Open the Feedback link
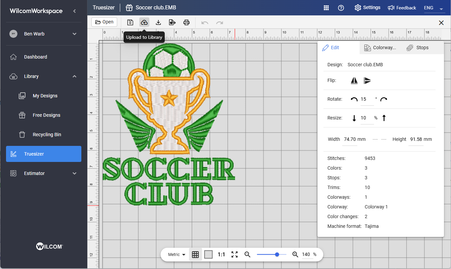This screenshot has width=451, height=269. point(402,8)
